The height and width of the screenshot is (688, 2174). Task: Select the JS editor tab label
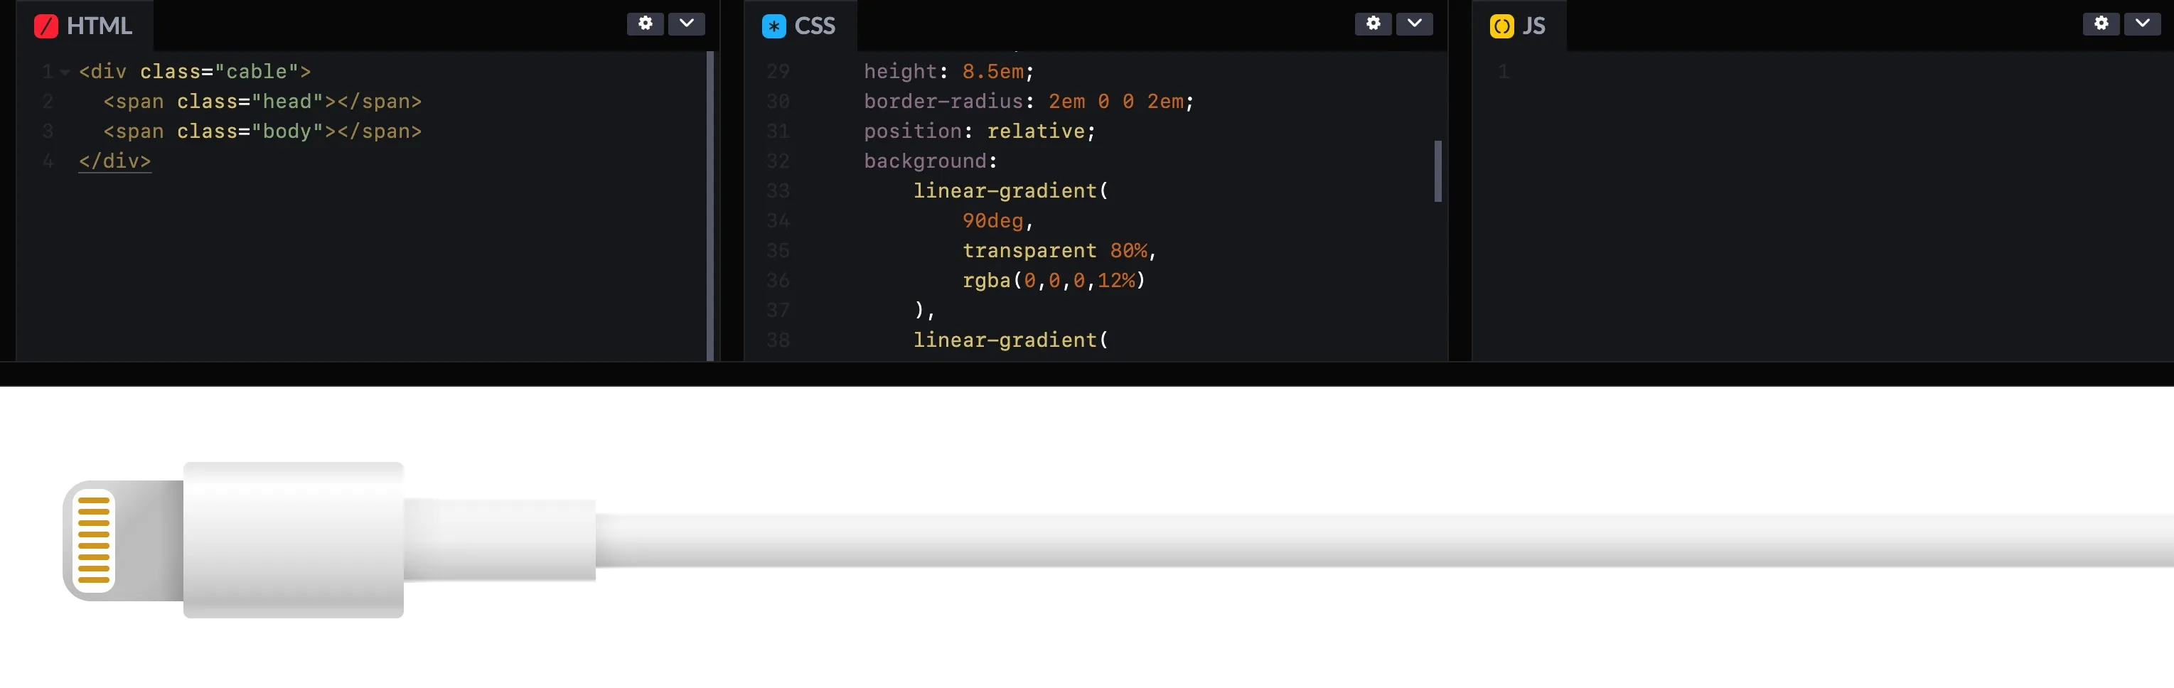pyautogui.click(x=1533, y=26)
